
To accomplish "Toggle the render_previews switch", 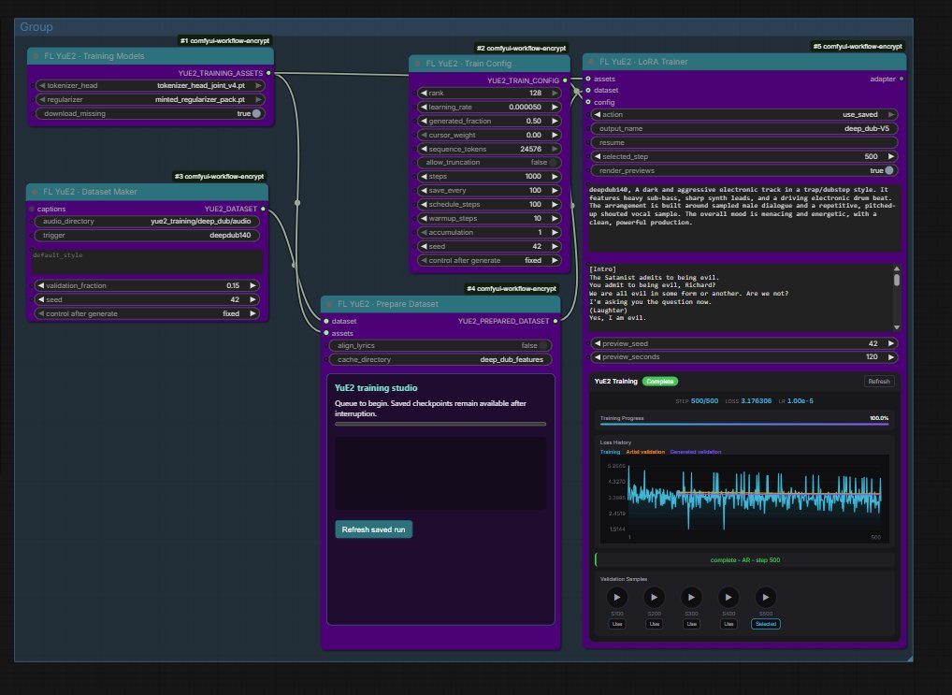I will coord(888,171).
